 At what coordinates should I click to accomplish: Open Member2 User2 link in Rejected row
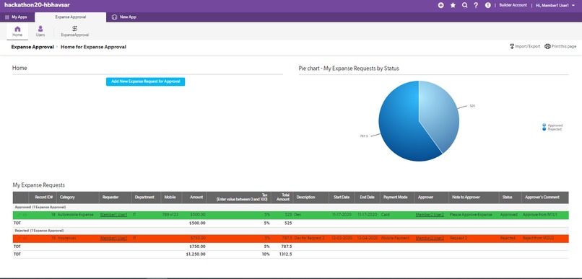[x=430, y=238]
